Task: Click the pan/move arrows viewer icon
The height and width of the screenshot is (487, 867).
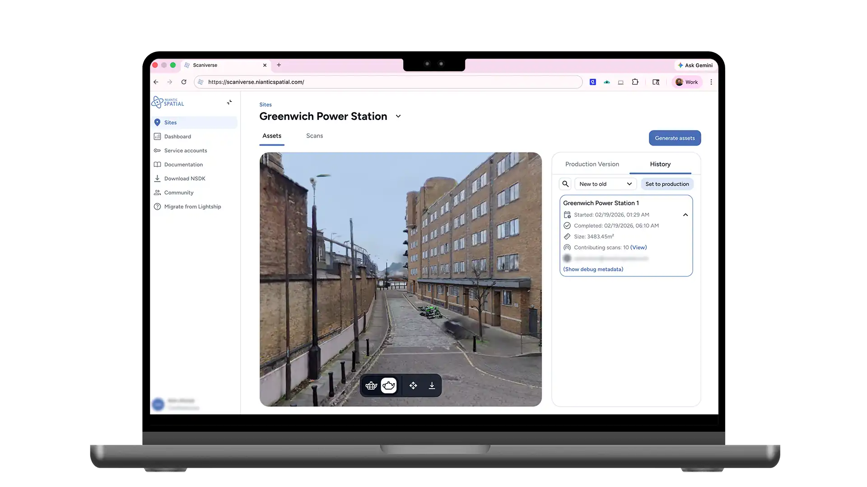Action: pyautogui.click(x=413, y=386)
